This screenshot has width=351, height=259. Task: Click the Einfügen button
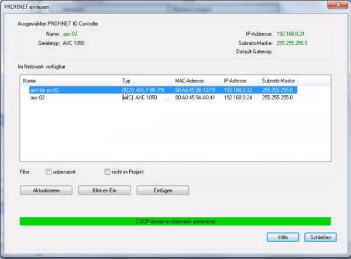163,191
